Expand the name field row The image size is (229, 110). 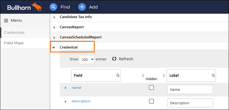tap(66, 88)
